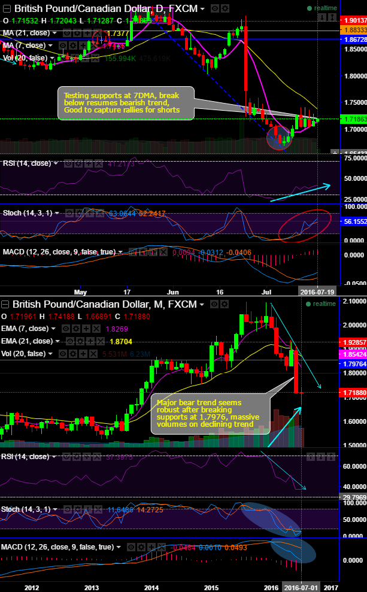Viewport: 367px width, 592px height.
Task: Expand MA (21, close) dropdown arrow
Action: click(x=54, y=34)
